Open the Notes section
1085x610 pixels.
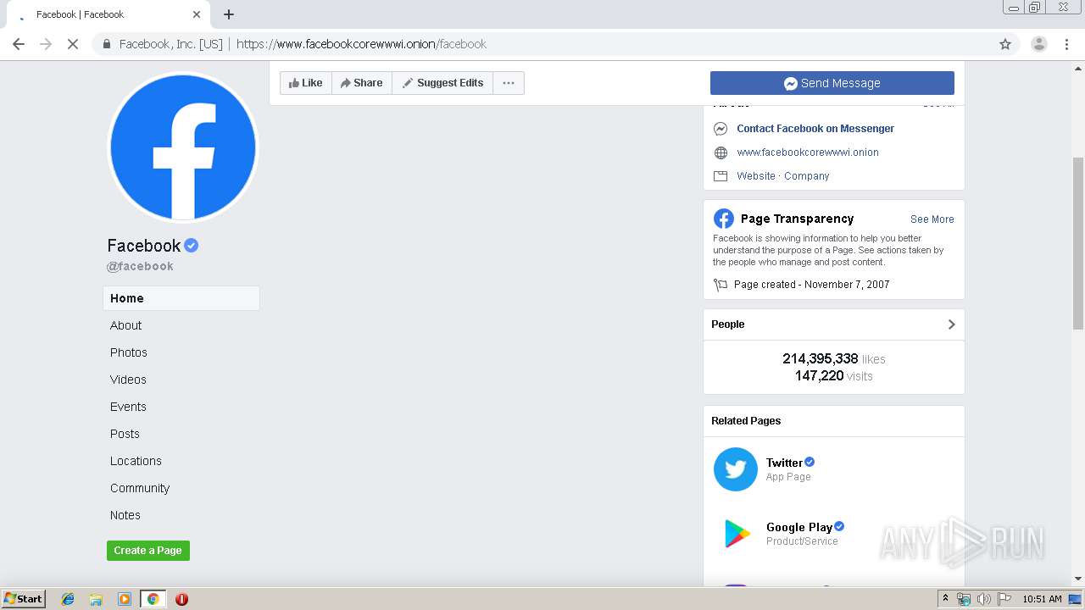[125, 515]
